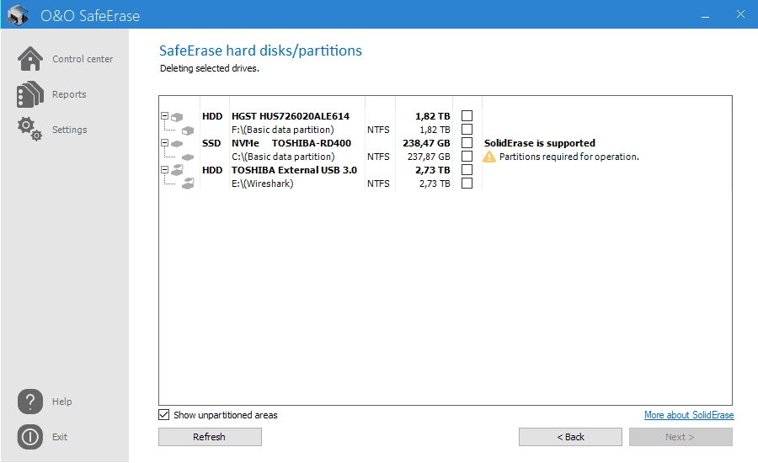Select the E:\(Wireshark) row text

263,184
